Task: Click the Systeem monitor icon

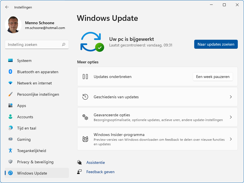Action: point(10,60)
